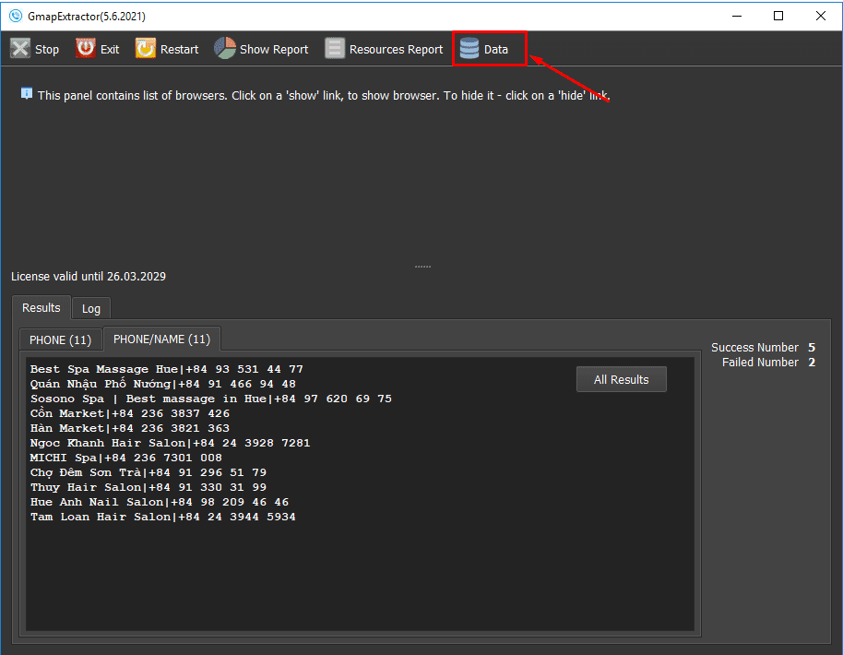Click the Show Report pie chart icon

[x=225, y=48]
